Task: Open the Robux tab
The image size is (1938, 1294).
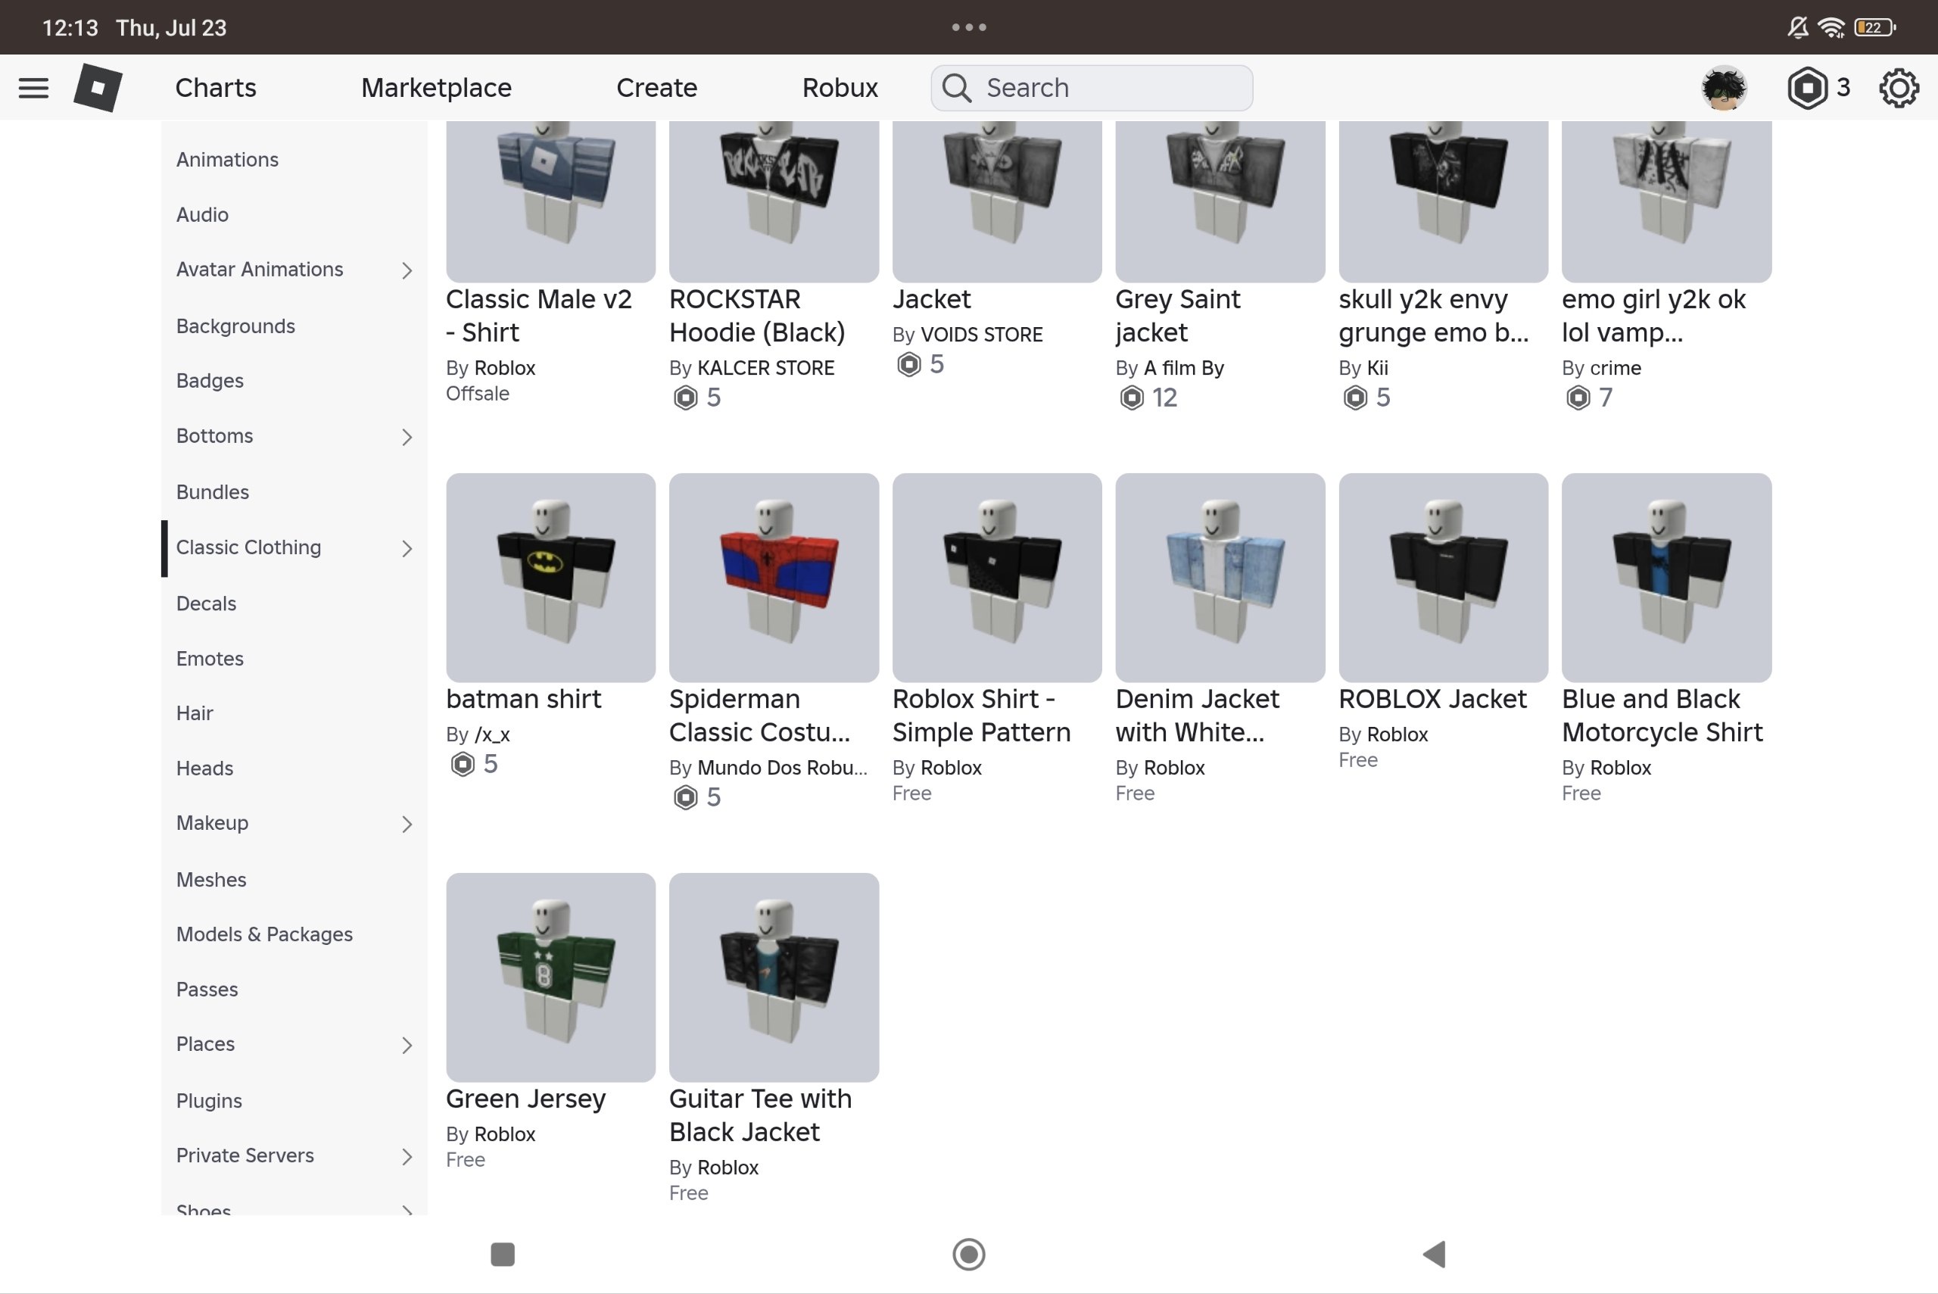Action: [840, 88]
